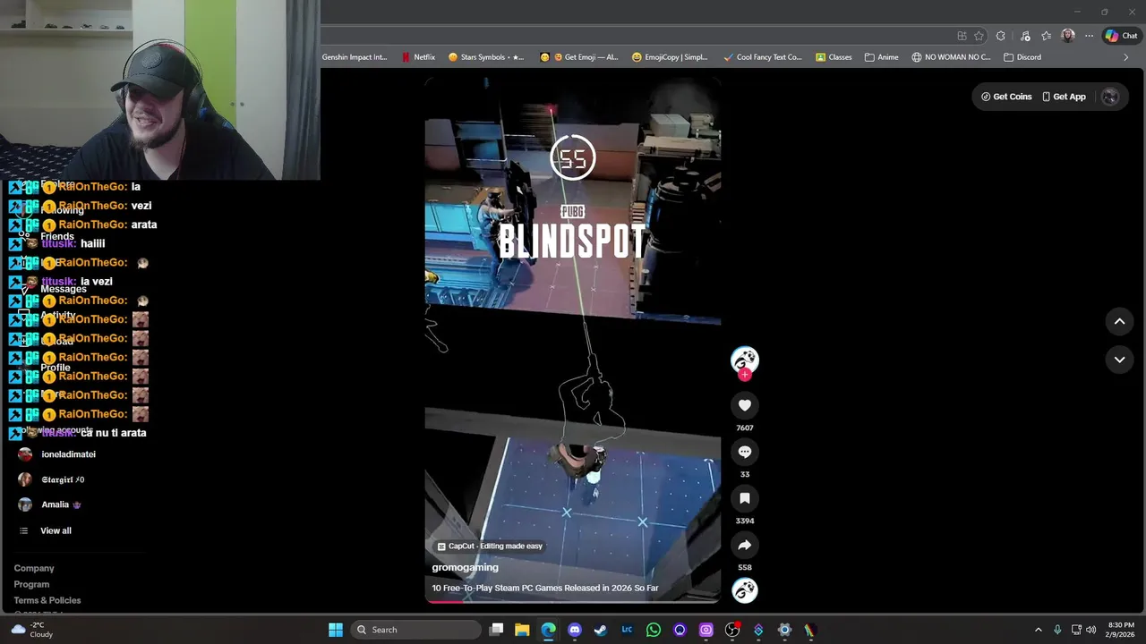Open Lightroom Classic from taskbar
This screenshot has height=644, width=1146.
pyautogui.click(x=627, y=630)
